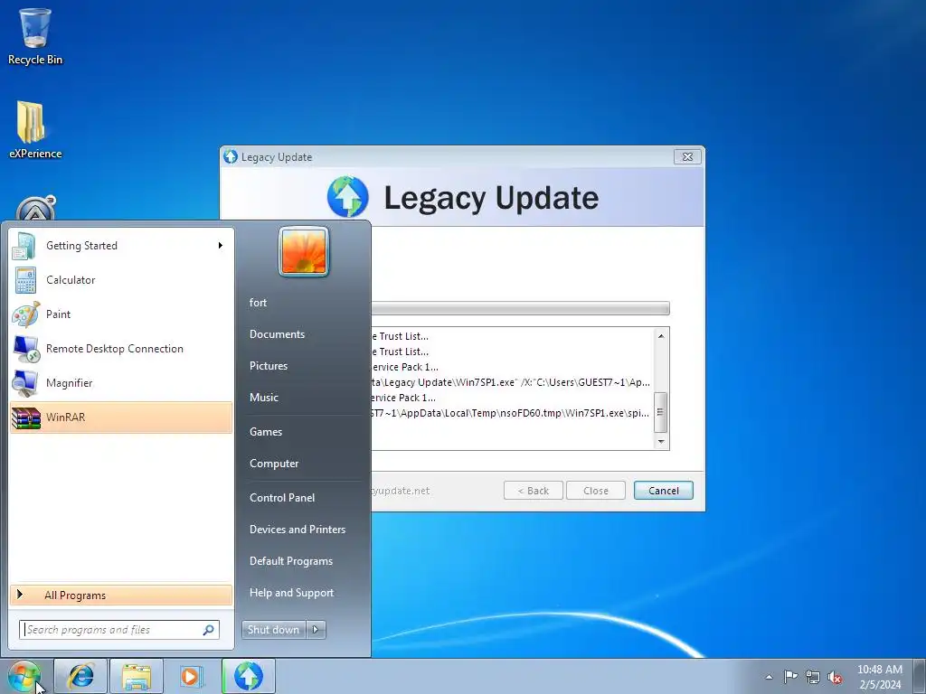Screen dimensions: 926x694
Task: Close the Legacy Update window
Action: coord(687,156)
